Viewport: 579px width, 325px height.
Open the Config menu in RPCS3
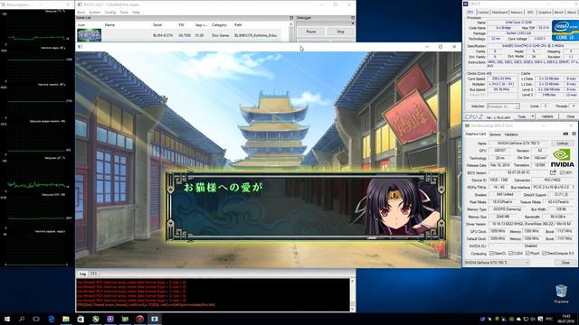[110, 12]
